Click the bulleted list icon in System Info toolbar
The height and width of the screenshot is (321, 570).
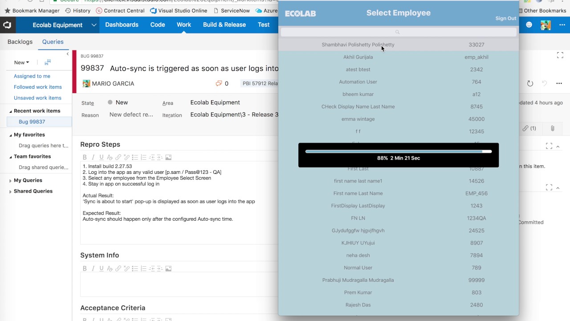point(135,268)
